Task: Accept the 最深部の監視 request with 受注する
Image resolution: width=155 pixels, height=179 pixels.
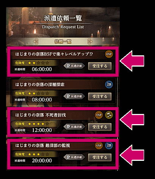Action: click(x=100, y=157)
